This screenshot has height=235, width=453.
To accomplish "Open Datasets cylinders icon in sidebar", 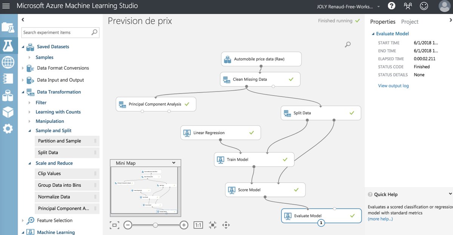I will click(8, 95).
